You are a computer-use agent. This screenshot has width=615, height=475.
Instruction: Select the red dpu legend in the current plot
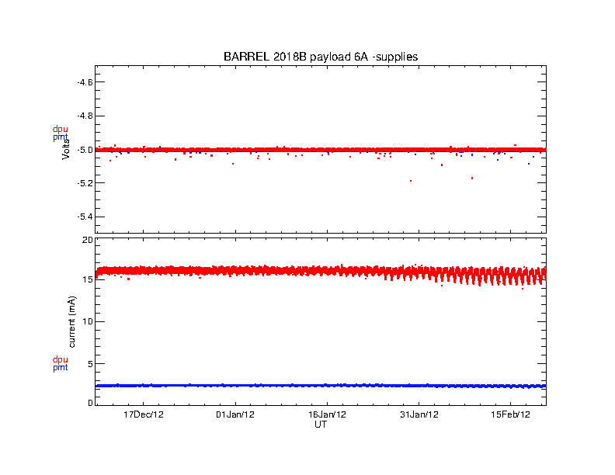[x=60, y=359]
